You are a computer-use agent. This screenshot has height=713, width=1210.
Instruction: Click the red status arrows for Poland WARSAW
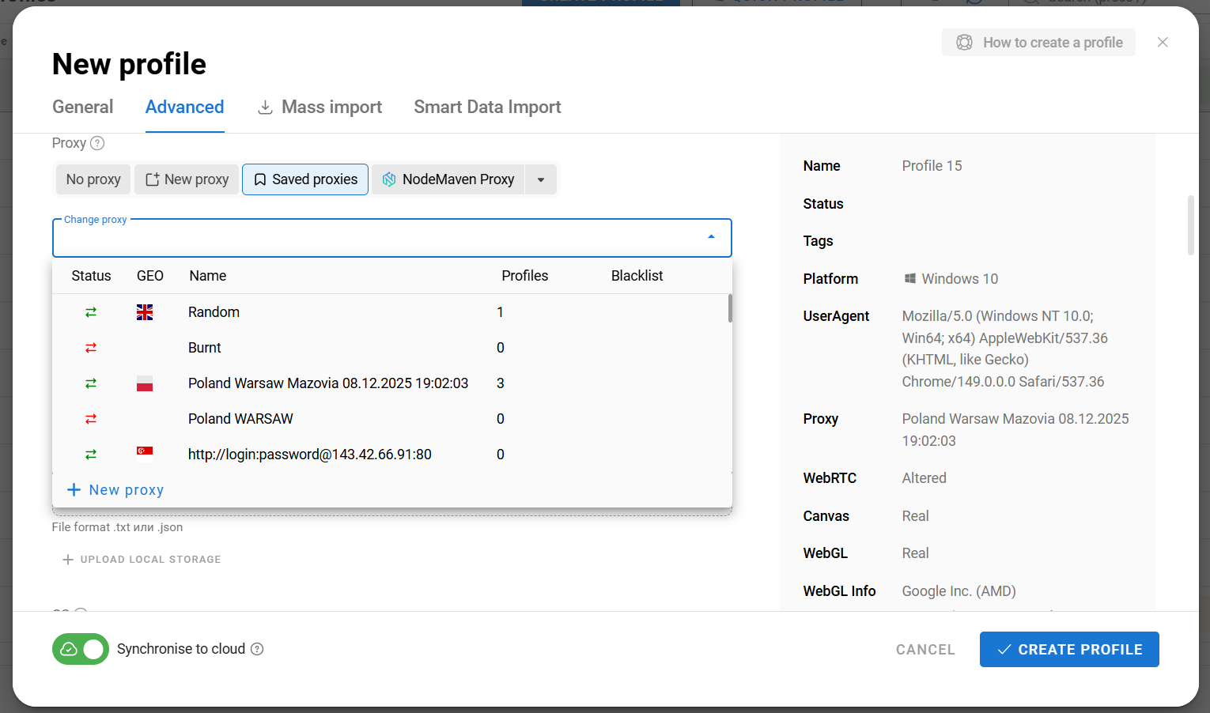tap(91, 419)
